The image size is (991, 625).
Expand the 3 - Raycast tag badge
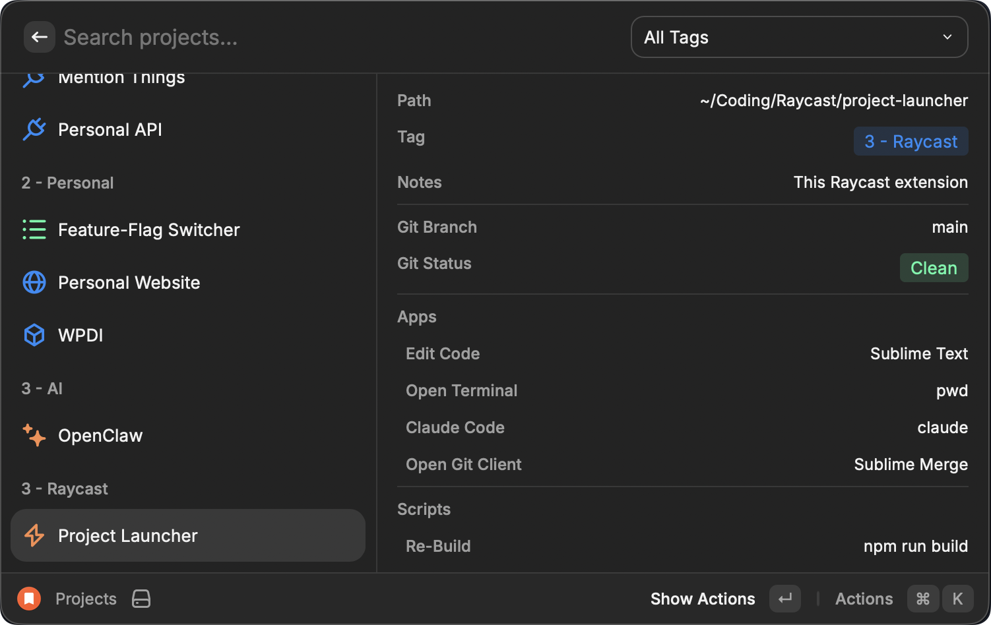click(911, 141)
